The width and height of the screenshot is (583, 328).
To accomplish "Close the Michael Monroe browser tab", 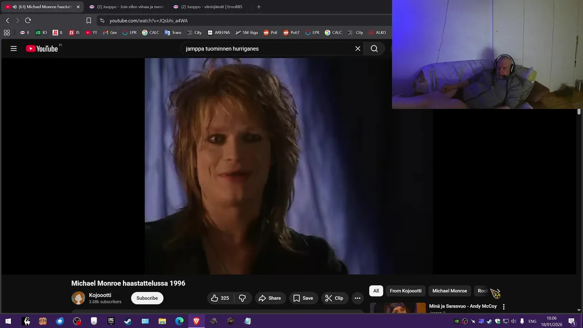I will point(78,7).
